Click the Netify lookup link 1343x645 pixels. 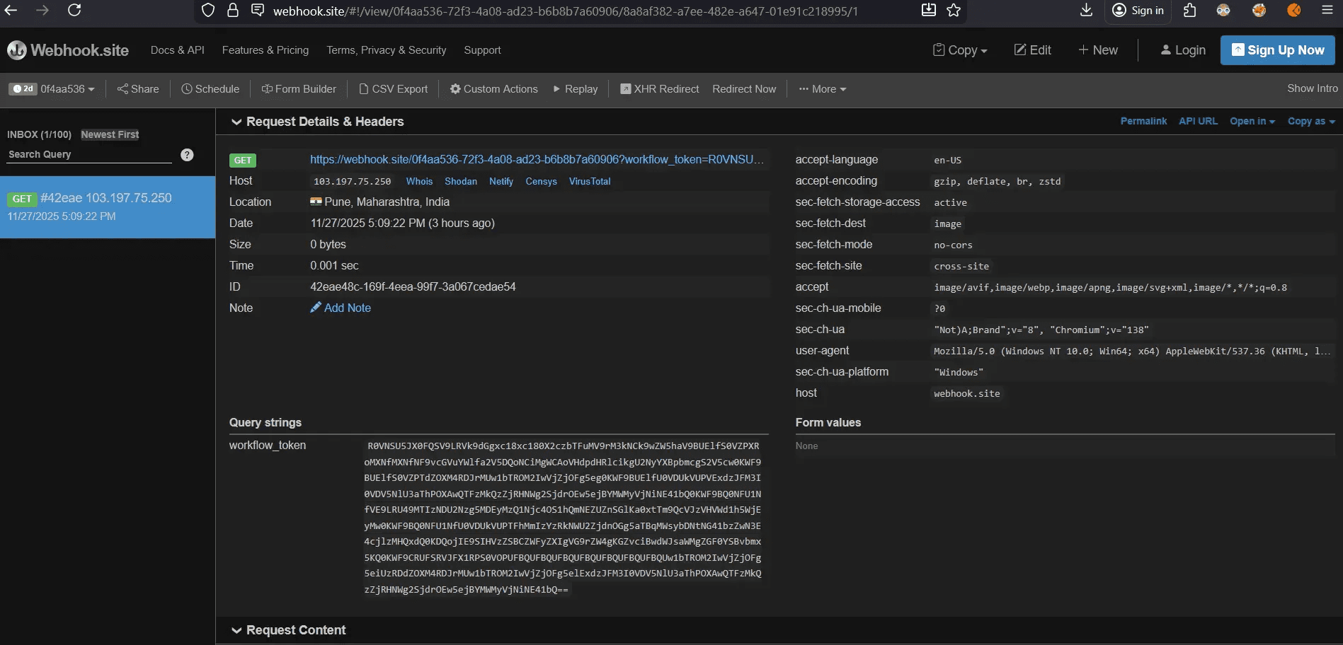click(501, 182)
